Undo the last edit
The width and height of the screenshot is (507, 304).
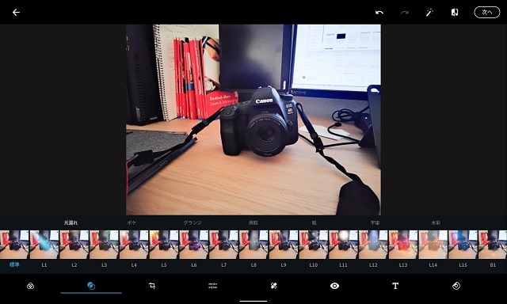click(379, 13)
